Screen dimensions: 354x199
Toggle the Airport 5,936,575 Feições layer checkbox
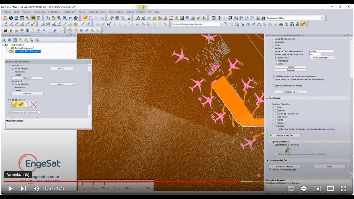tap(10, 51)
